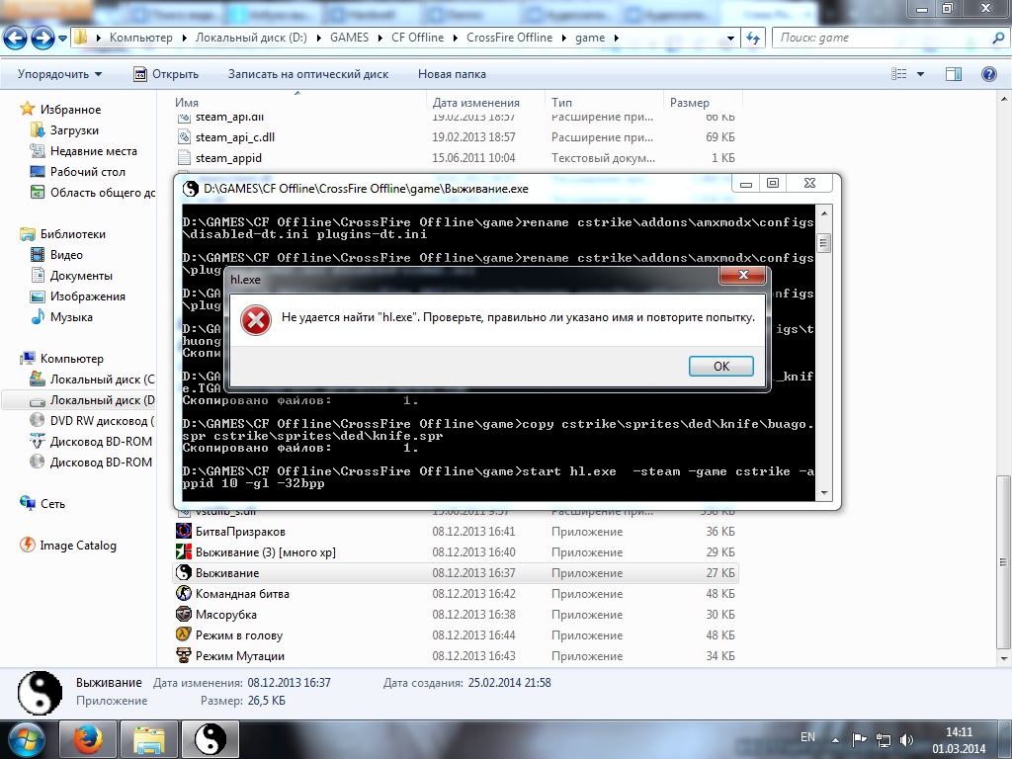Open 'Рабочий стол' in the sidebar

pyautogui.click(x=88, y=172)
